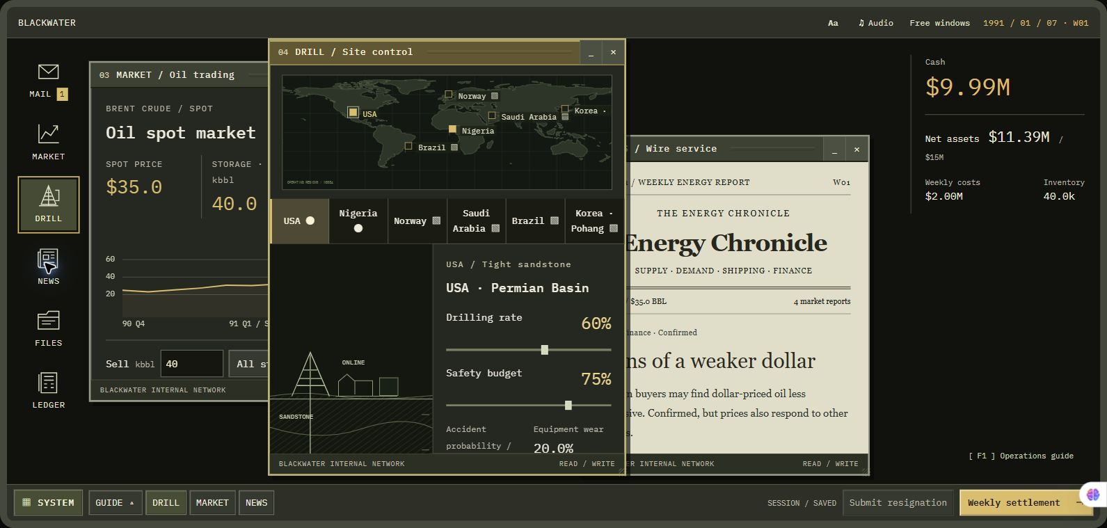Click the Oil trading window title bar
This screenshot has width=1107, height=528.
click(x=180, y=74)
